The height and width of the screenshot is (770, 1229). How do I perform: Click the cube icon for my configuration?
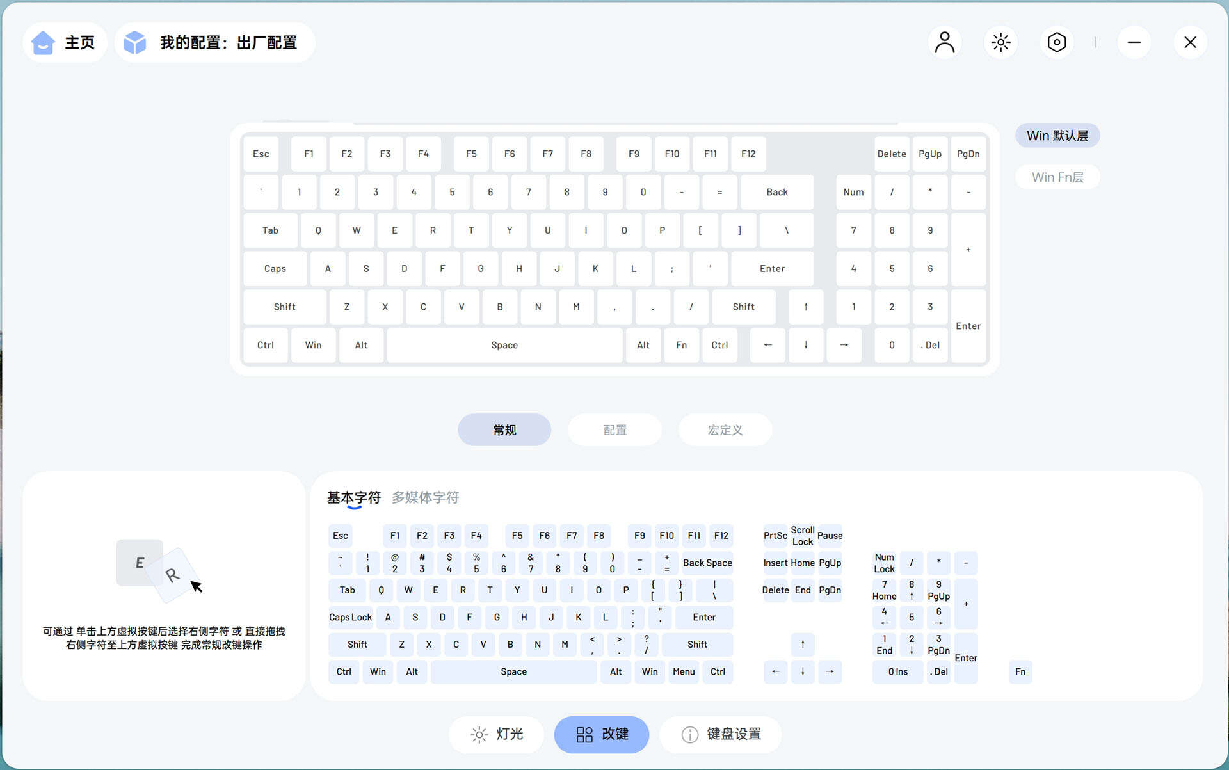tap(134, 43)
